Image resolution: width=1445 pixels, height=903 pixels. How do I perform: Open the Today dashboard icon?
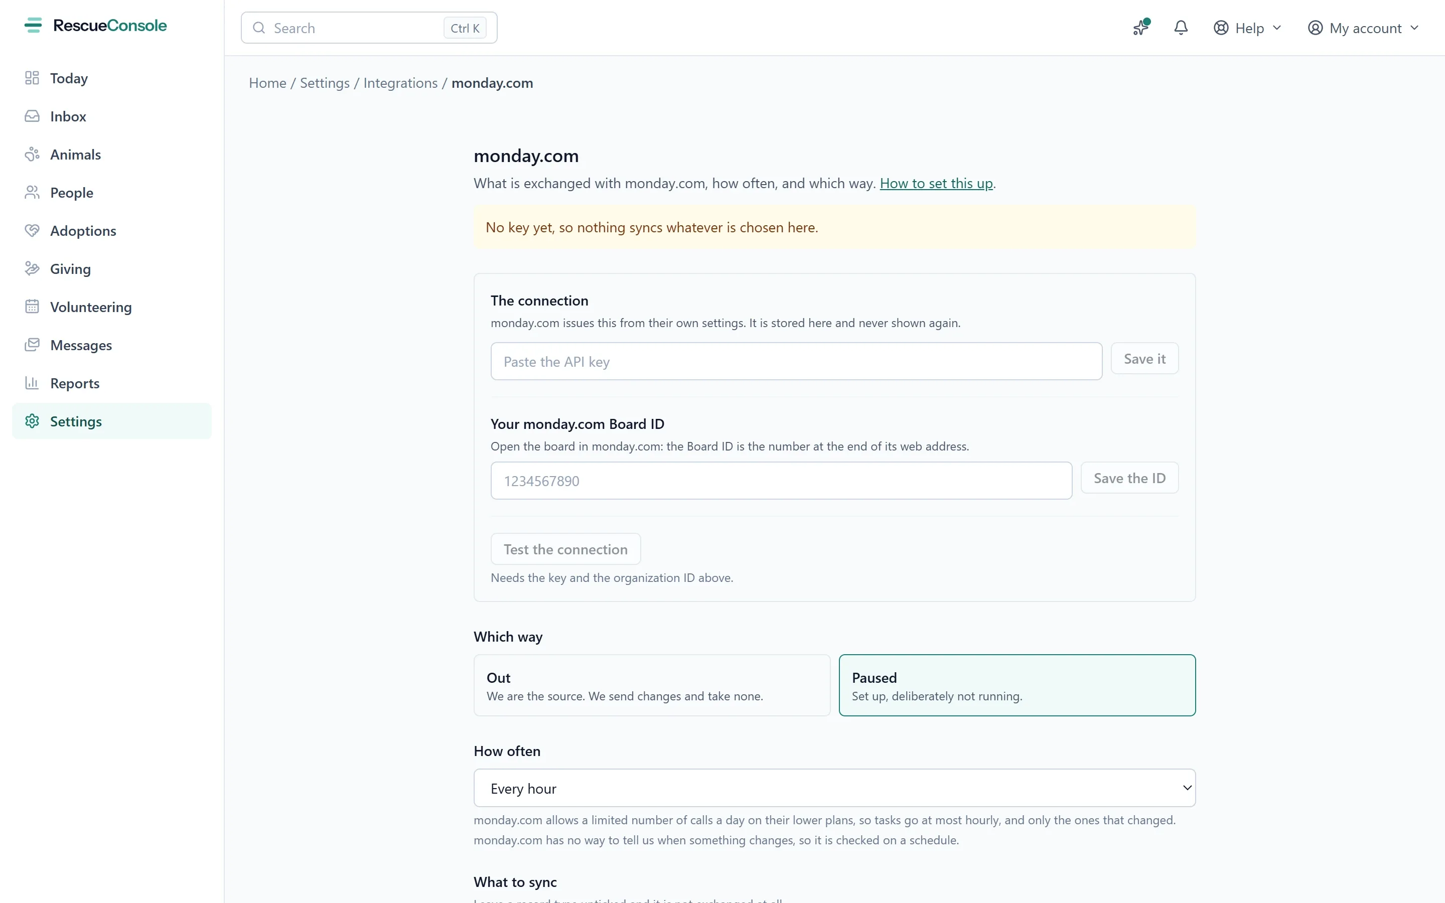pos(32,78)
